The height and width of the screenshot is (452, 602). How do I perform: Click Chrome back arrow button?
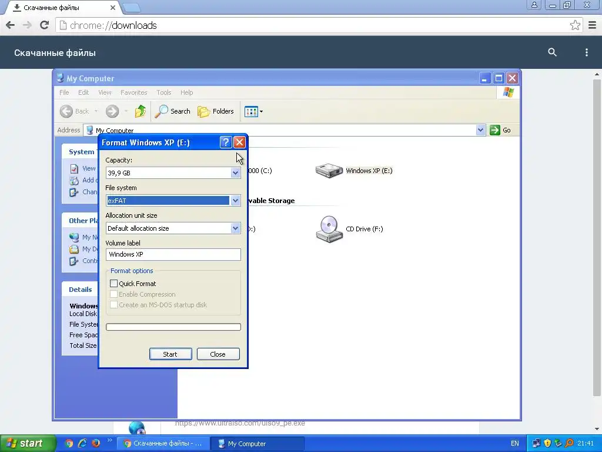coord(11,25)
